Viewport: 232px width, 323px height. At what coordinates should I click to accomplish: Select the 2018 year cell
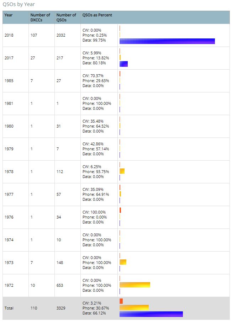pos(9,35)
